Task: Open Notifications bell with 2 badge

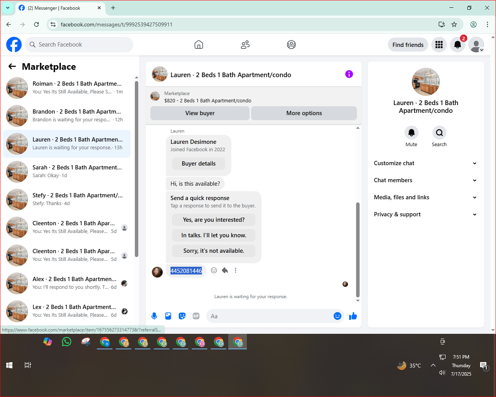Action: [x=458, y=45]
